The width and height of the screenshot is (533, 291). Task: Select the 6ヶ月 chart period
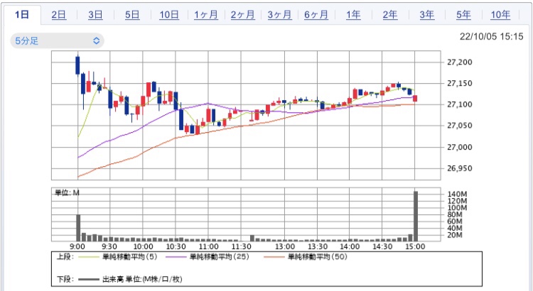point(316,15)
